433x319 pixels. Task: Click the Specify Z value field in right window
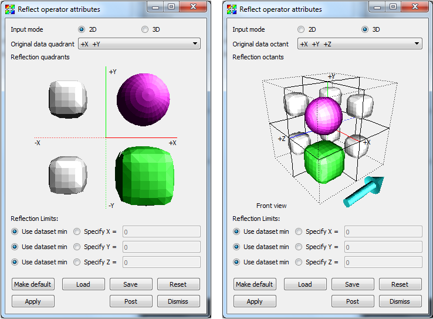pos(383,262)
